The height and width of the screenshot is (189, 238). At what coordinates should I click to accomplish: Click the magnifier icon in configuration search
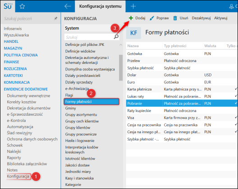click(x=116, y=37)
